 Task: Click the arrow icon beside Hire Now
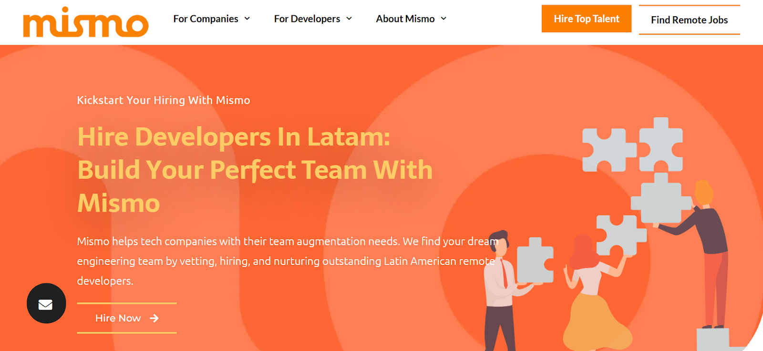(x=154, y=318)
